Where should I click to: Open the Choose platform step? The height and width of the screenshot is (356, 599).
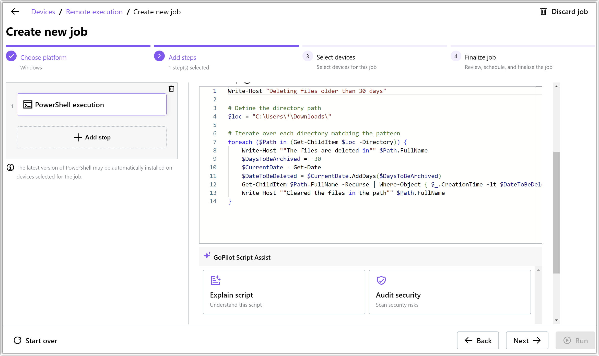tap(43, 57)
